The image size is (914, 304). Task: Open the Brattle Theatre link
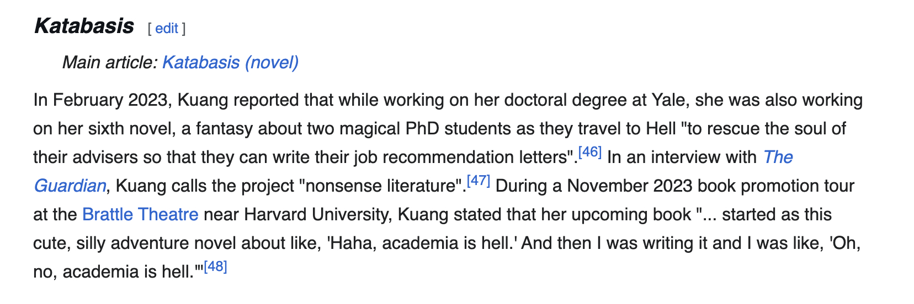point(140,214)
